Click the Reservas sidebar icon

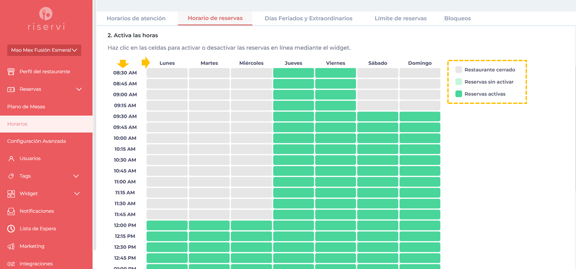point(11,89)
